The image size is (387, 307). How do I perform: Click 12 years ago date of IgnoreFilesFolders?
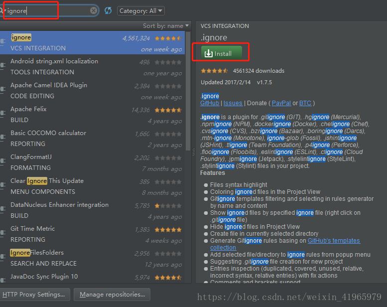163,265
